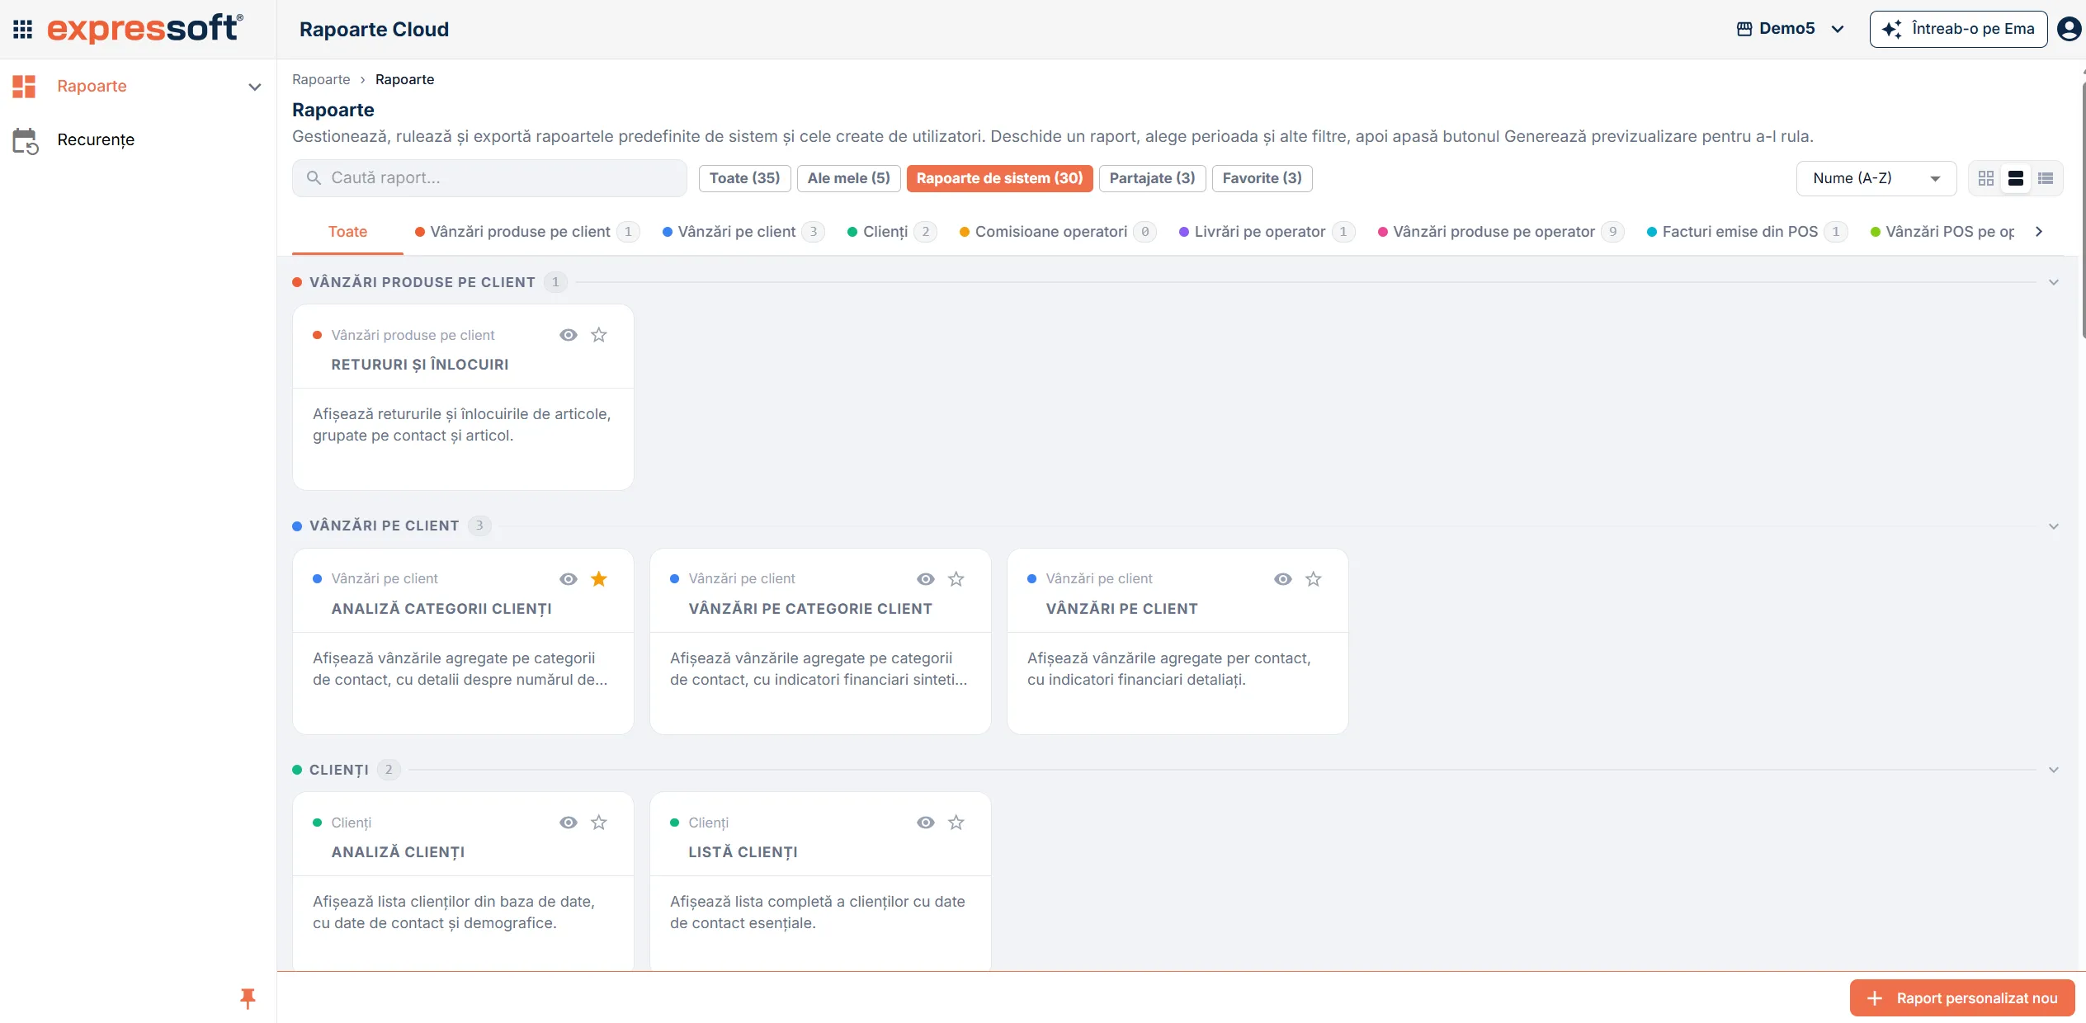Collapse the Clienți section
Screen dimensions: 2086x1023
(2054, 770)
